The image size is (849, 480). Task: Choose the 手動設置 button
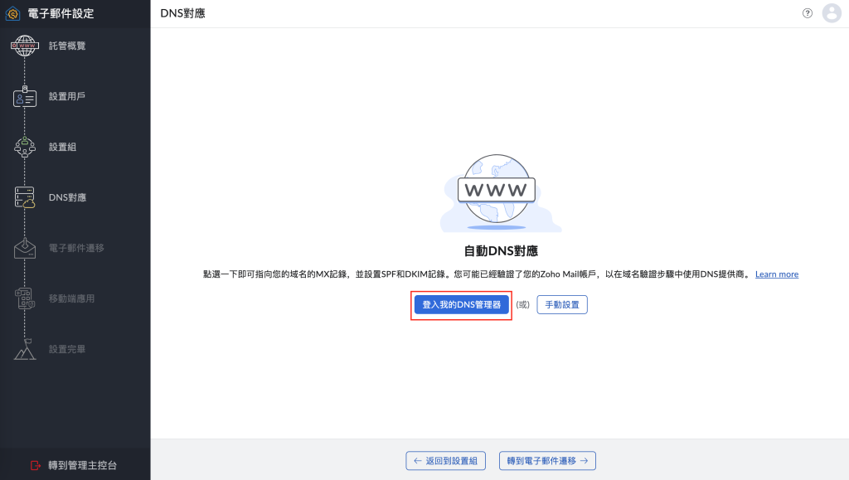[562, 305]
